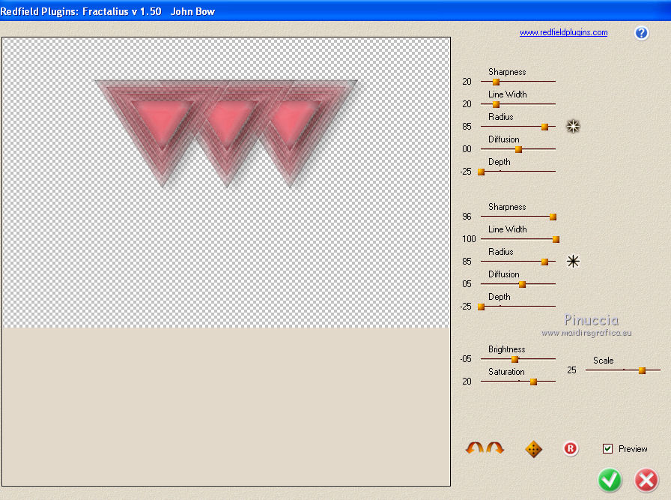Screen dimensions: 671x500
Task: Adjust the upper Diffusion slider handle
Action: tap(519, 149)
